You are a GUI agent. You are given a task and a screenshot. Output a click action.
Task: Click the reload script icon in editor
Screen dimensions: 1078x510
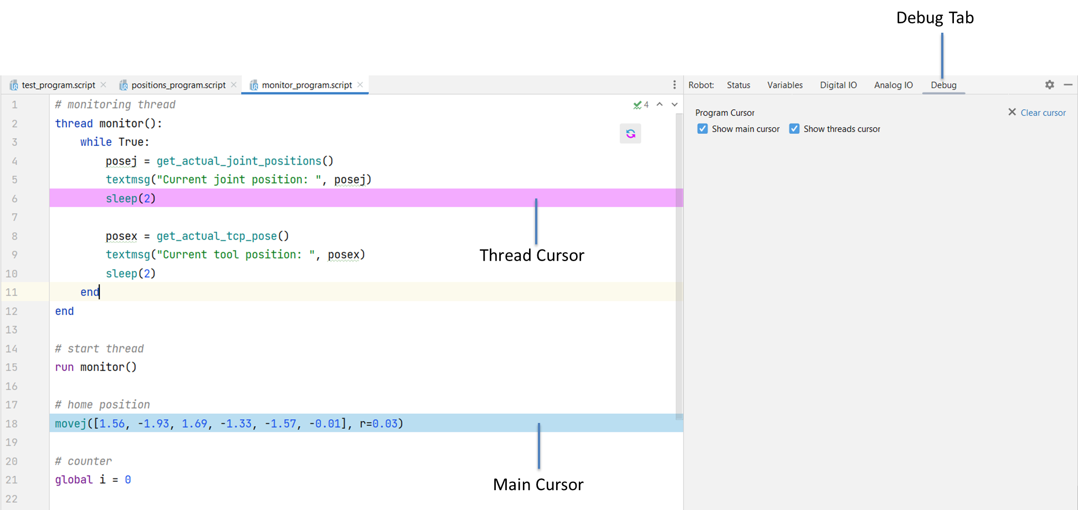pos(630,134)
